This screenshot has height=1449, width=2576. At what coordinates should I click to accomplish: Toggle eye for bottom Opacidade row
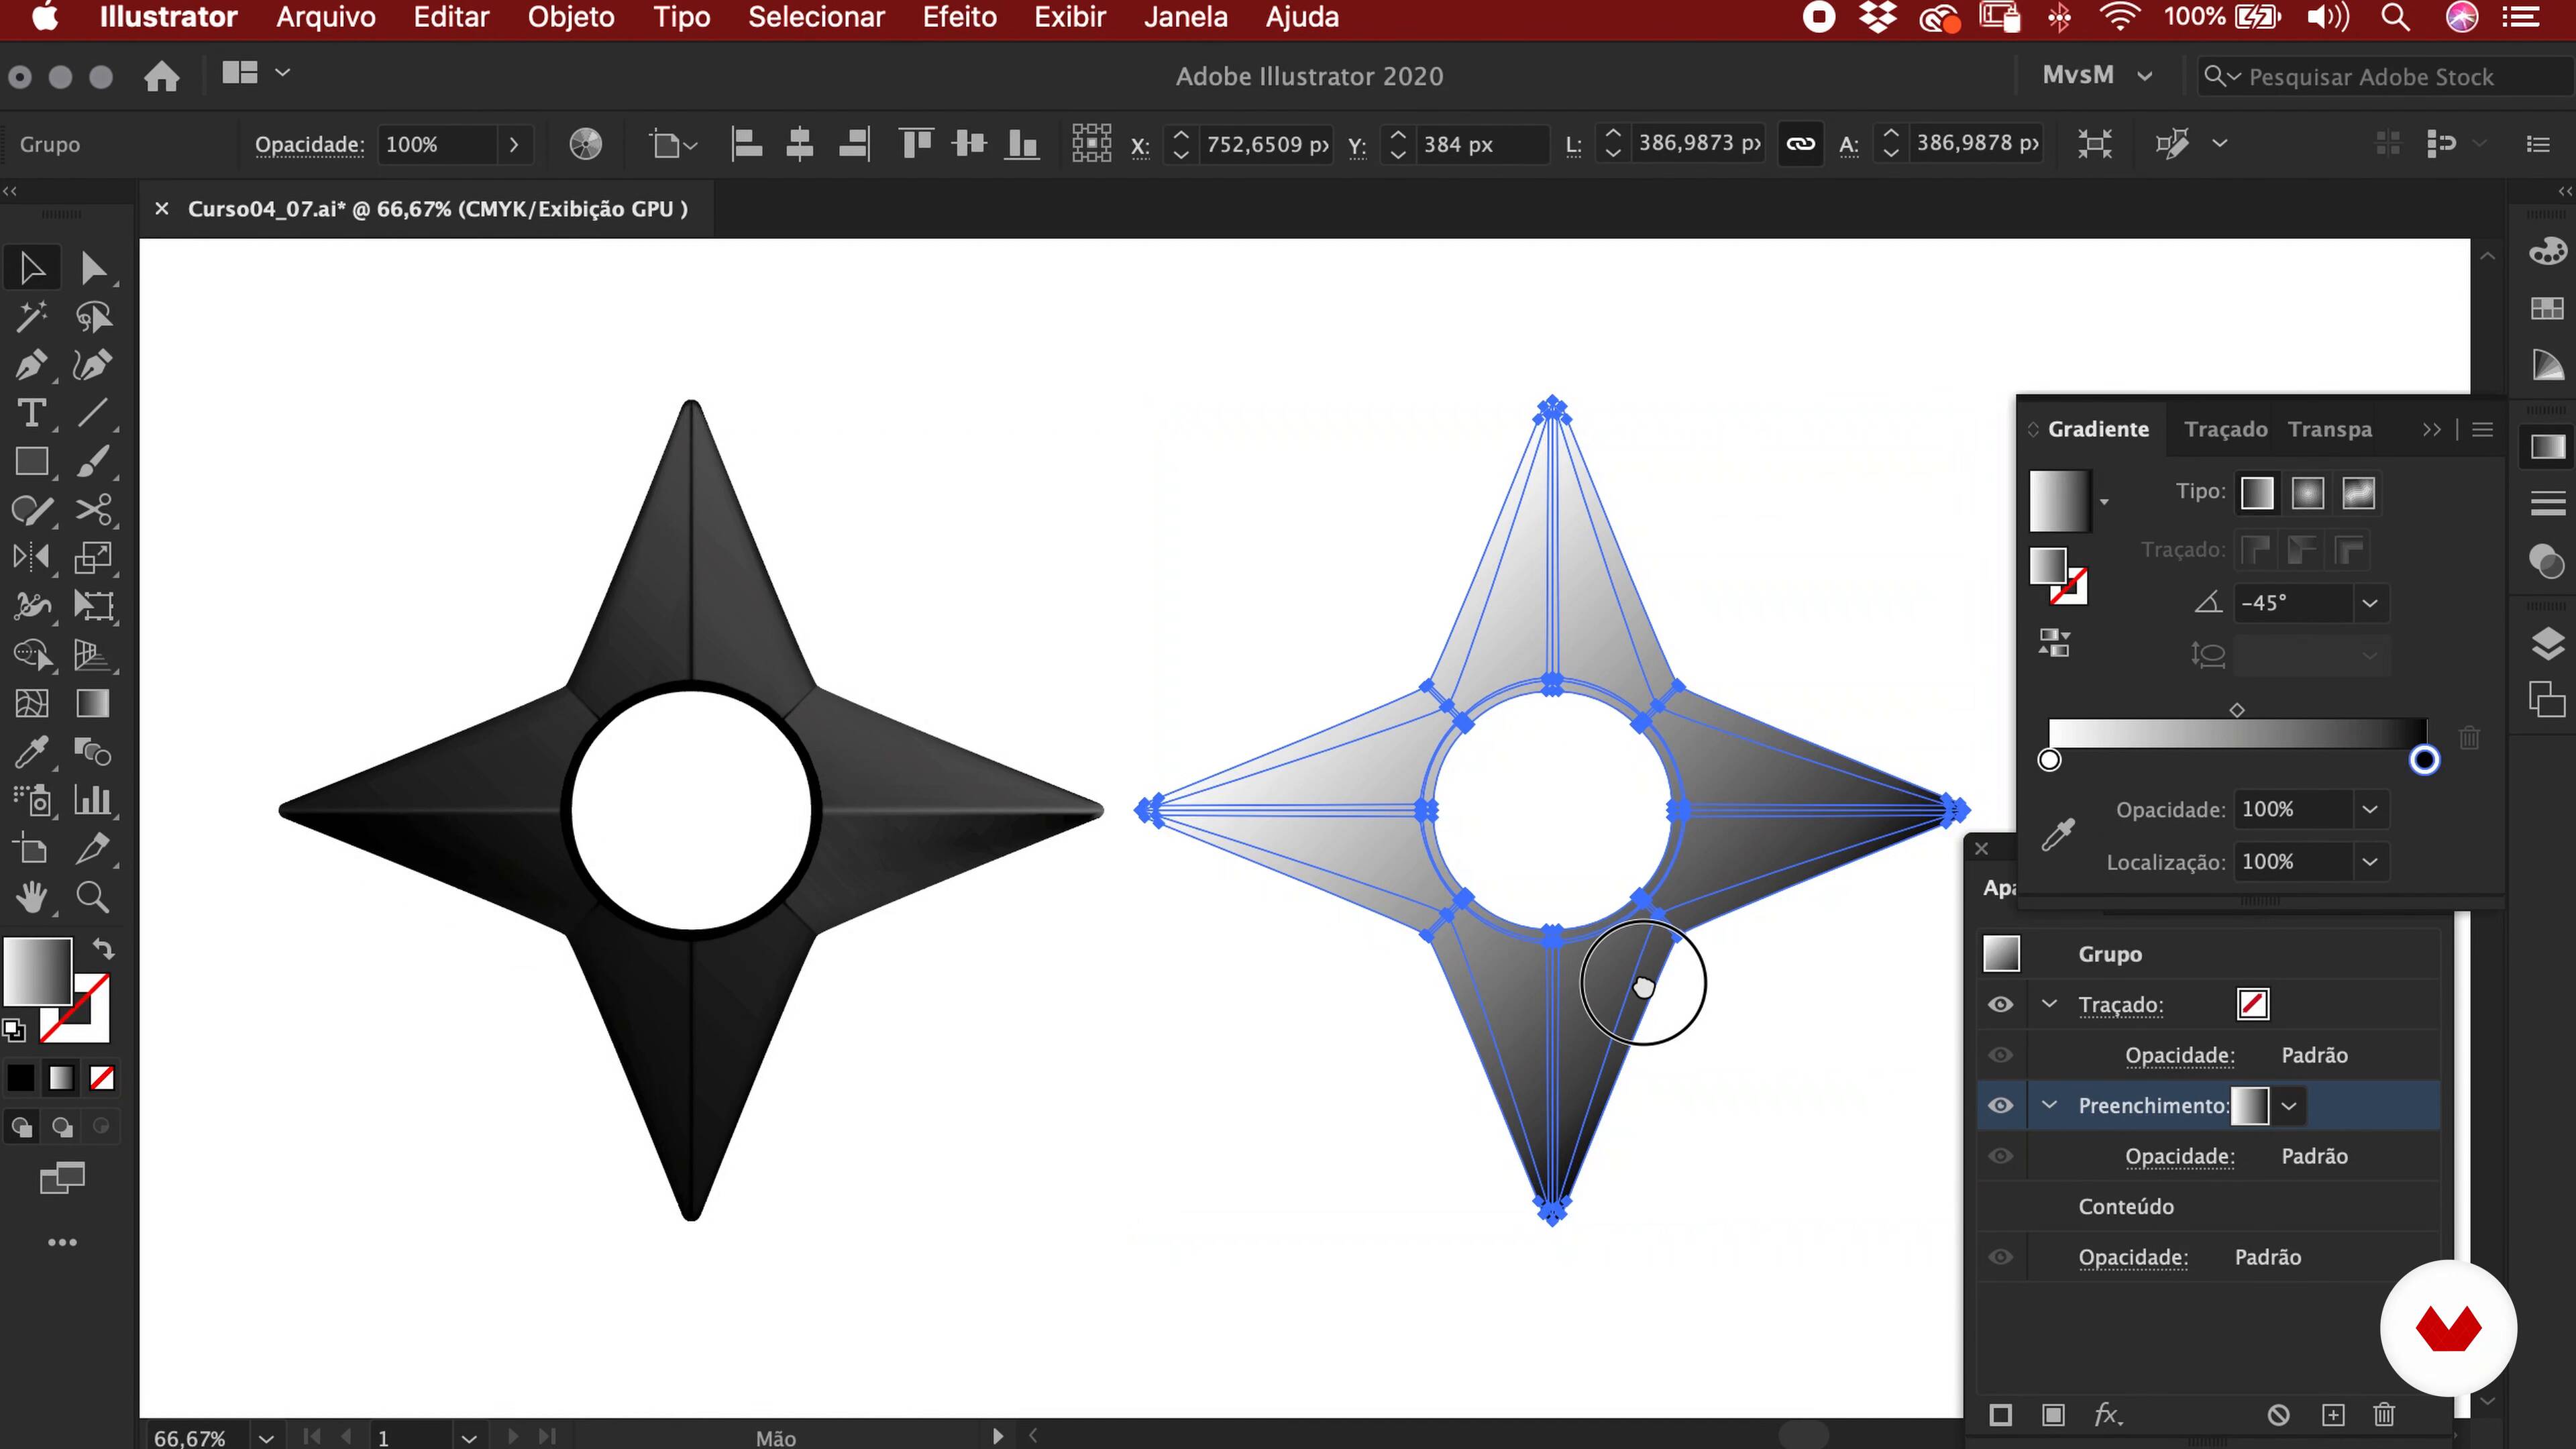pos(2000,1257)
